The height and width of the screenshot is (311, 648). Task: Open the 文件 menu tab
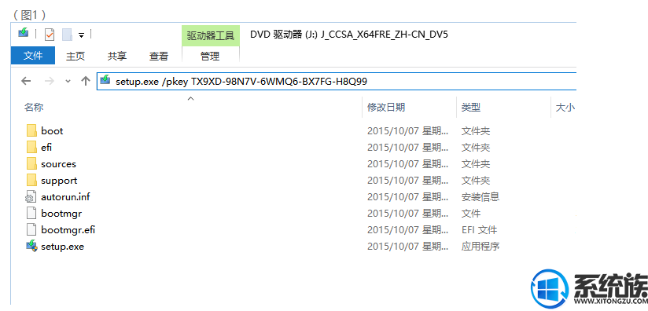pos(33,56)
